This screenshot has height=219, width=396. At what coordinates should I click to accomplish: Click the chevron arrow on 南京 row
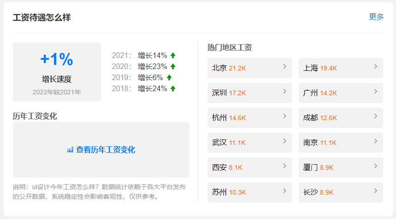click(376, 141)
